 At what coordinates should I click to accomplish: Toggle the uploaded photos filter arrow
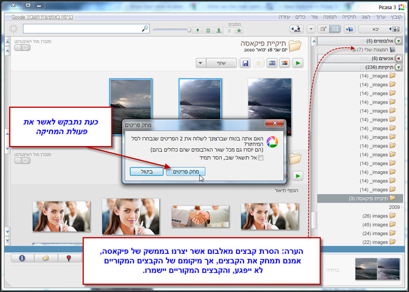click(x=229, y=30)
